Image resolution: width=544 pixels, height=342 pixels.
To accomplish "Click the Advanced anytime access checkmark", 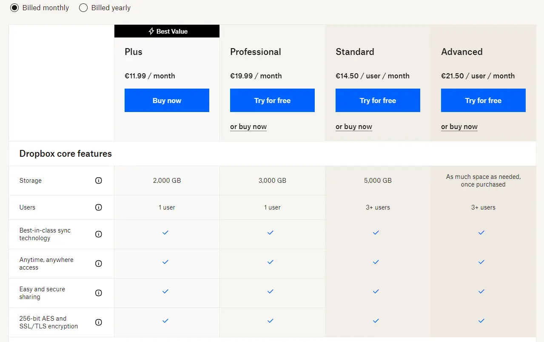I will [x=481, y=262].
